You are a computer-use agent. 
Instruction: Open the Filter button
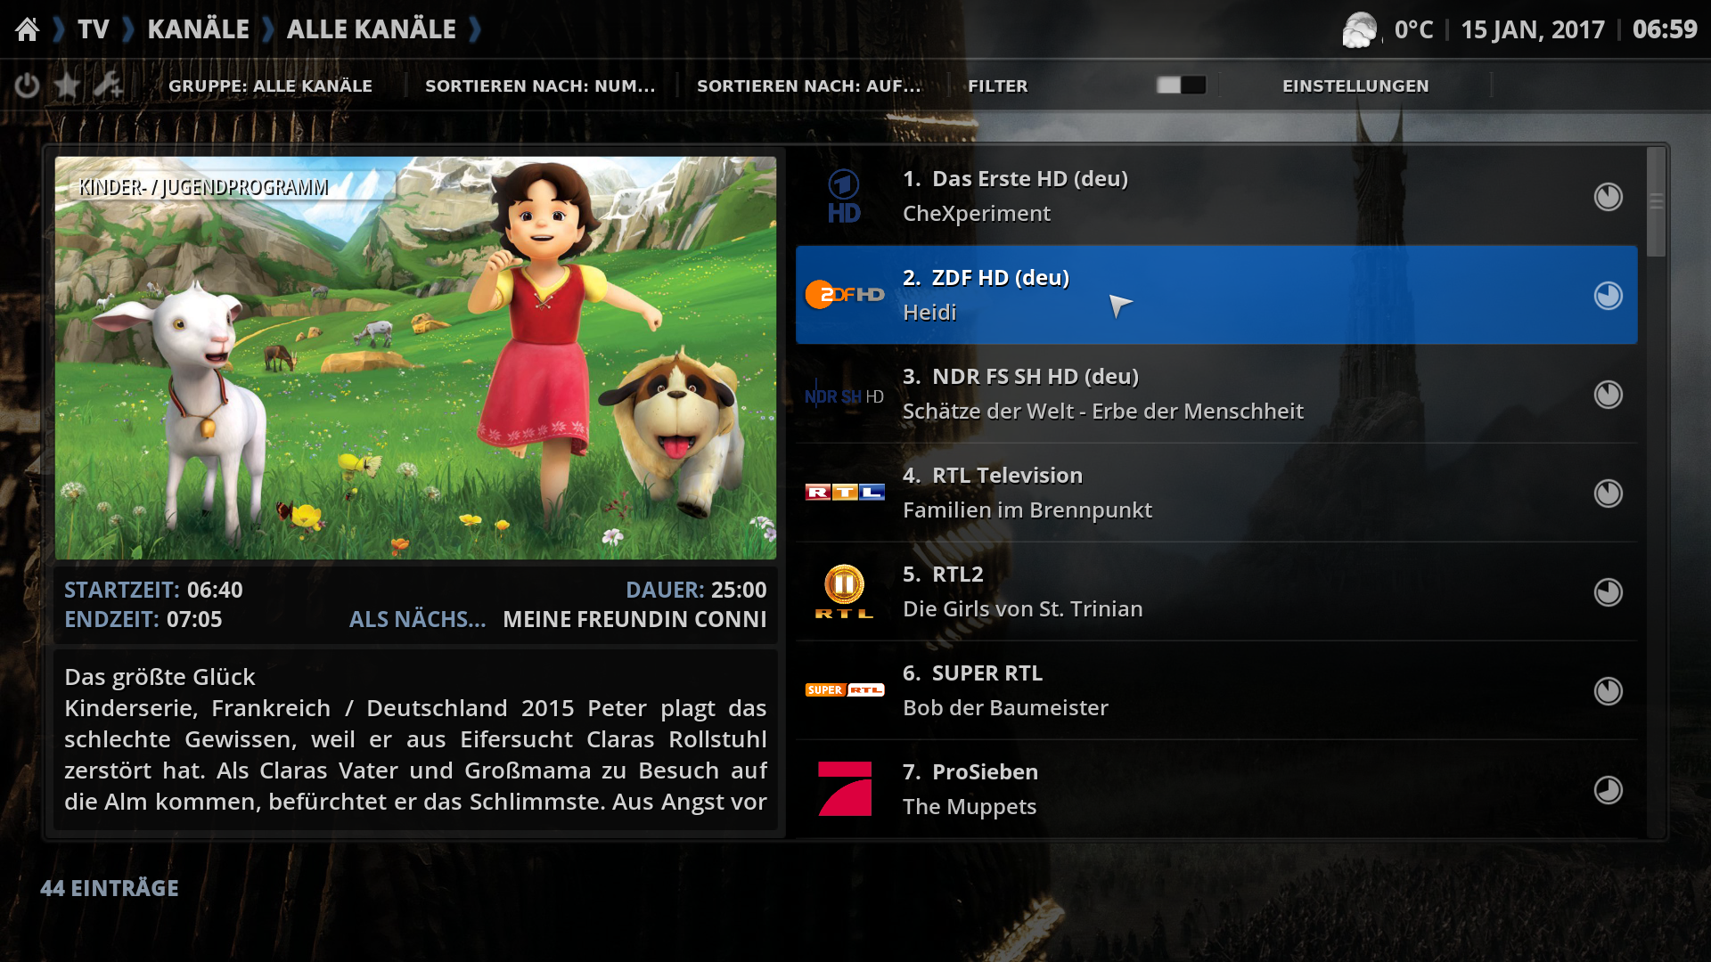[998, 86]
